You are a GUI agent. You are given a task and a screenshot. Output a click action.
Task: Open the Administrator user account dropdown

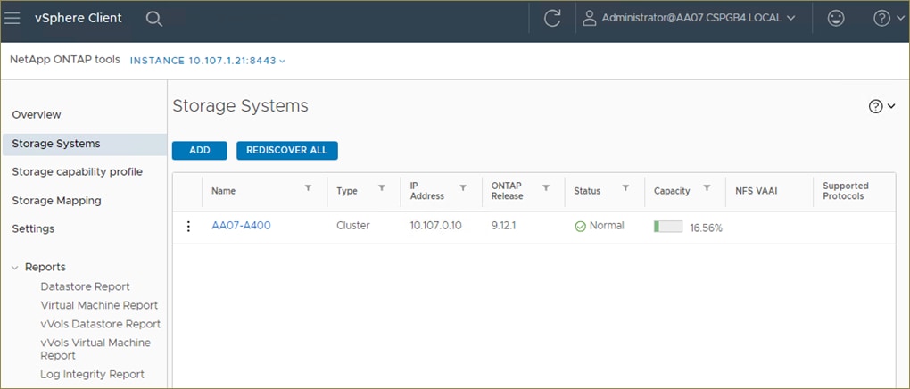pos(689,19)
